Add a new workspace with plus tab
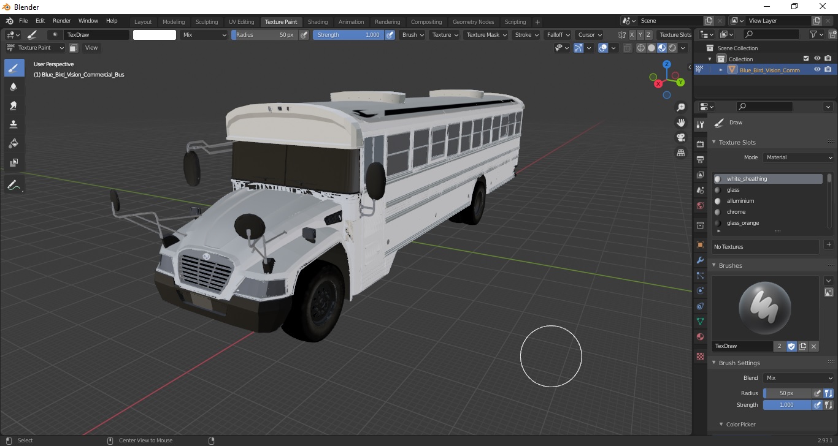The width and height of the screenshot is (838, 446). (x=537, y=22)
